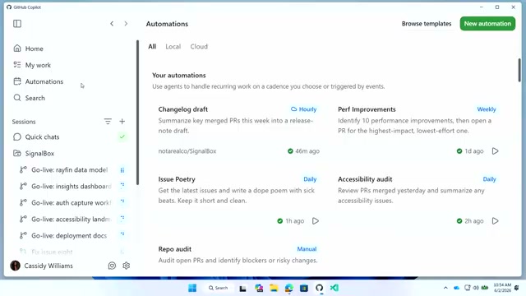The width and height of the screenshot is (526, 296).
Task: Click Weekly badge on Perf Improvements
Action: (x=487, y=109)
